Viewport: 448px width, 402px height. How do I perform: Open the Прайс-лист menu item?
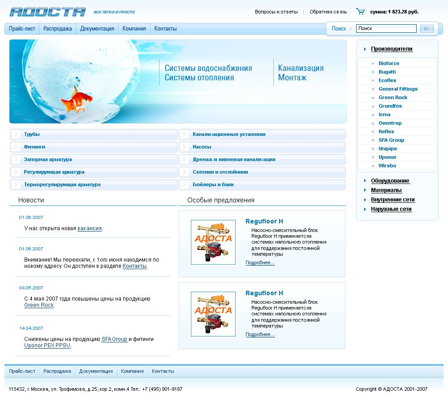(22, 28)
